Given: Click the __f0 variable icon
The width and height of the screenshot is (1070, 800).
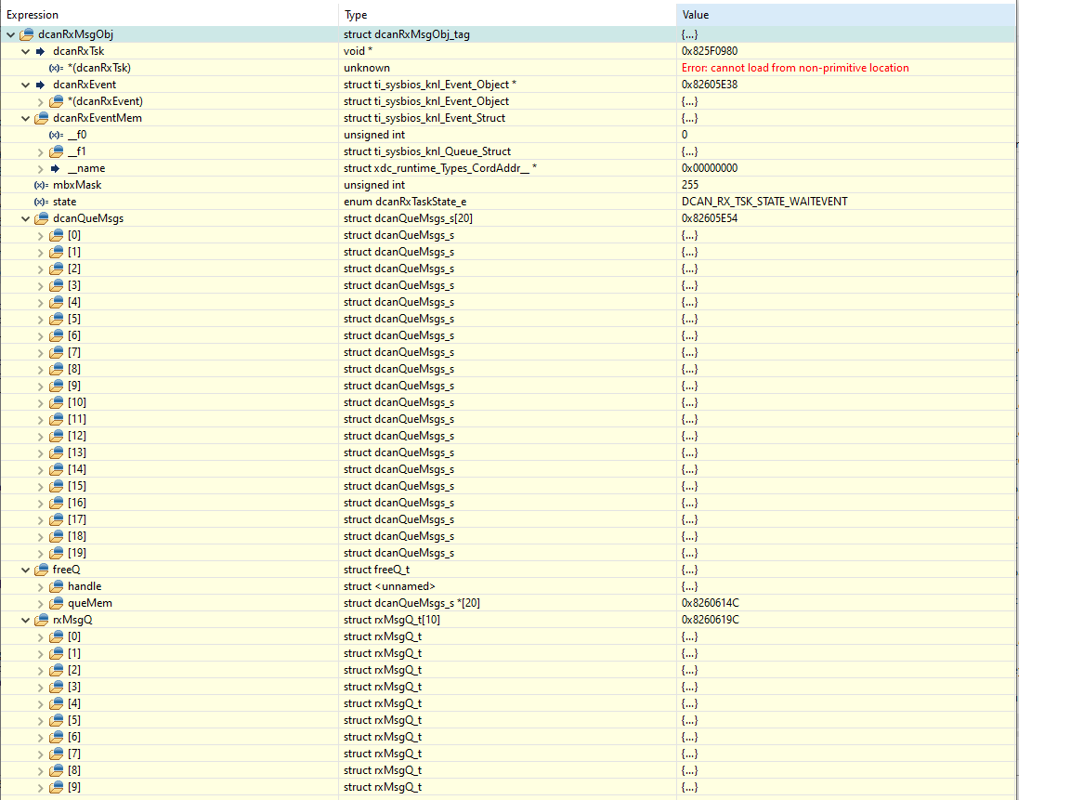Looking at the screenshot, I should pyautogui.click(x=56, y=135).
